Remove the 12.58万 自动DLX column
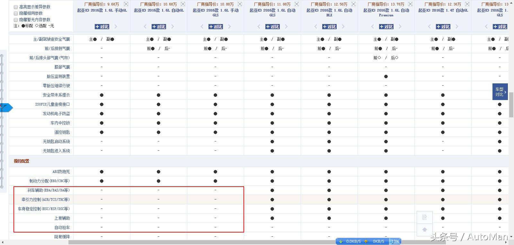Screen dimensions: 514x245 pos(353,4)
